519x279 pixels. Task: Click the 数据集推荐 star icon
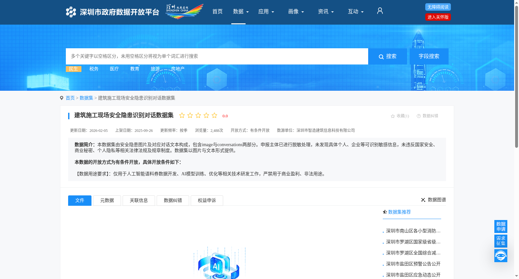[385, 212]
